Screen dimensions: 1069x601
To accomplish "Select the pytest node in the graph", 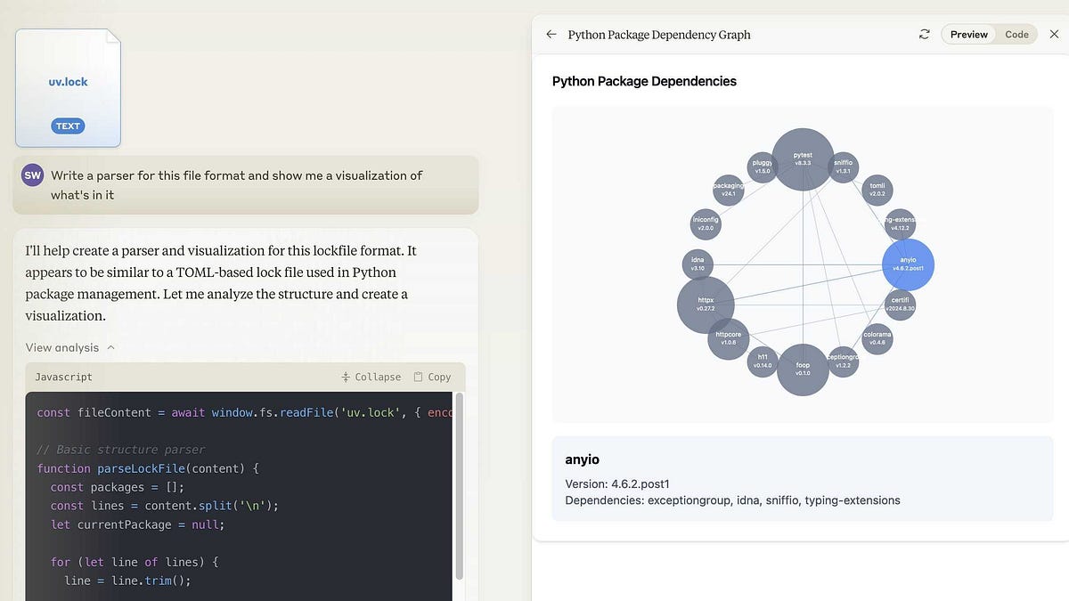I will point(803,159).
